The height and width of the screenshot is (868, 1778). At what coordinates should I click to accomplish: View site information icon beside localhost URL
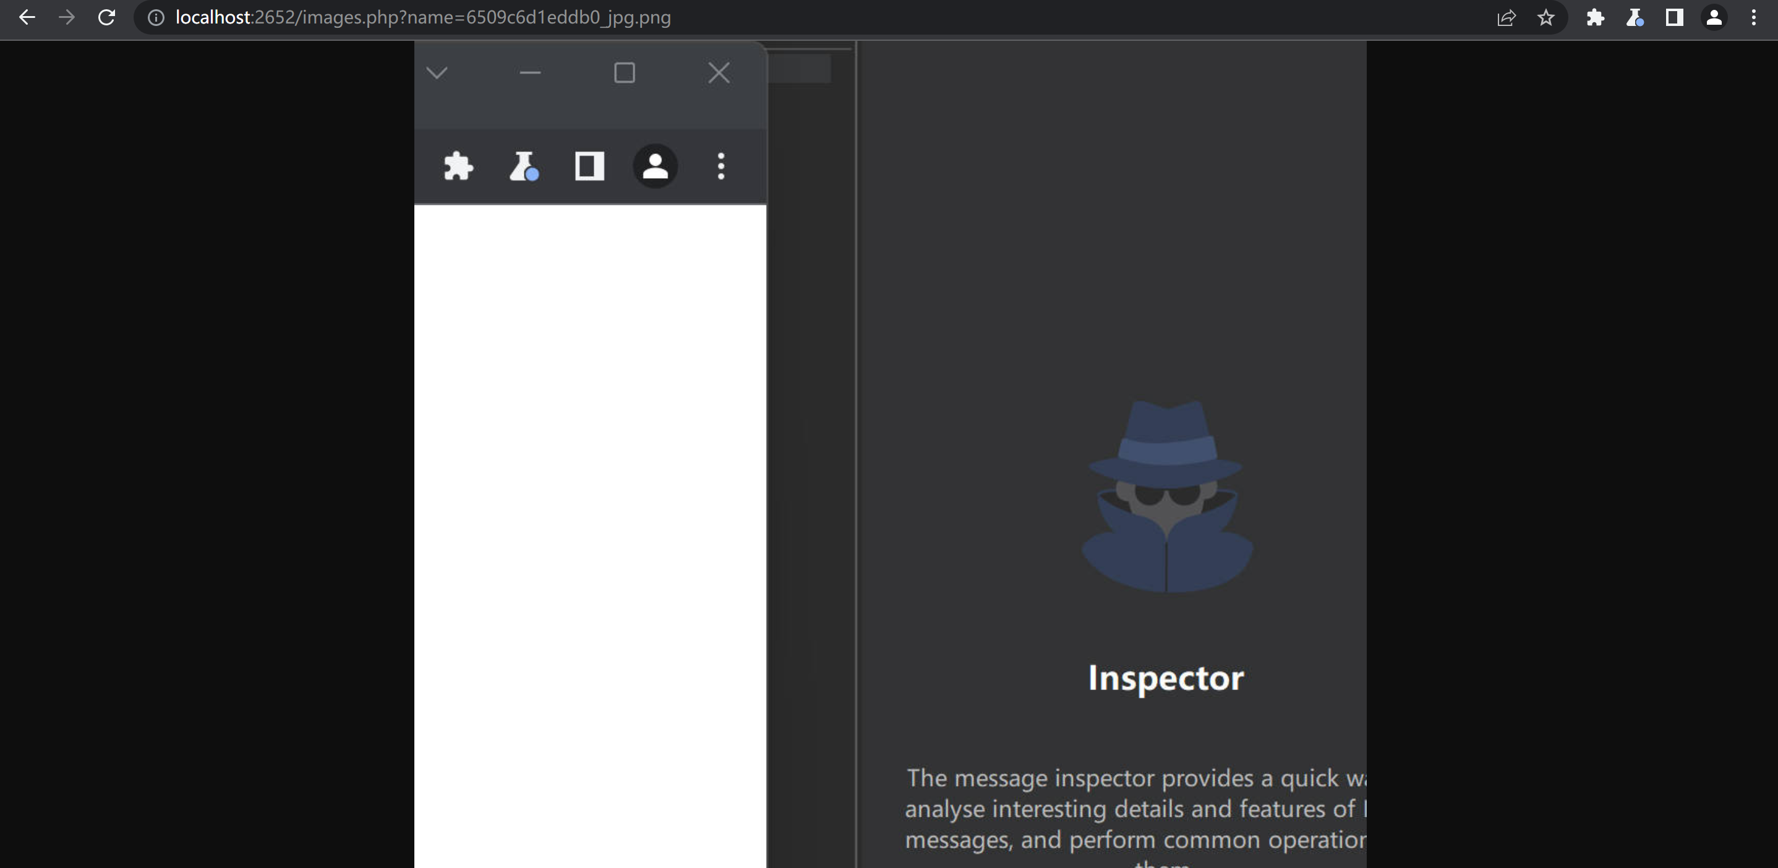(156, 17)
